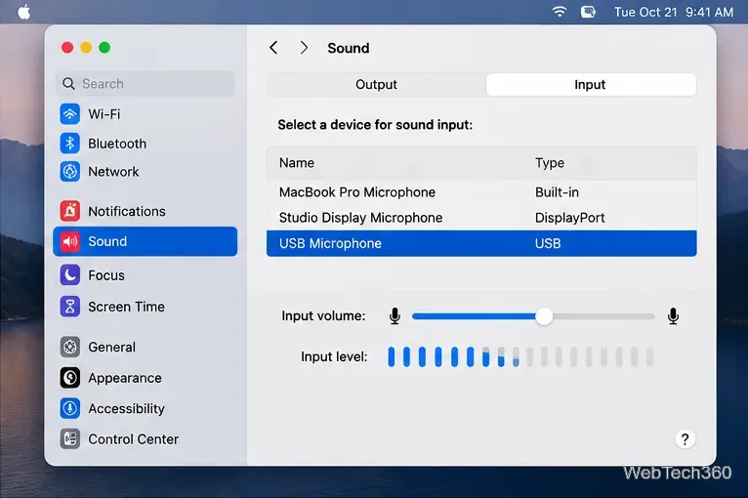Image resolution: width=748 pixels, height=498 pixels.
Task: Go forward with the right chevron
Action: pos(304,48)
